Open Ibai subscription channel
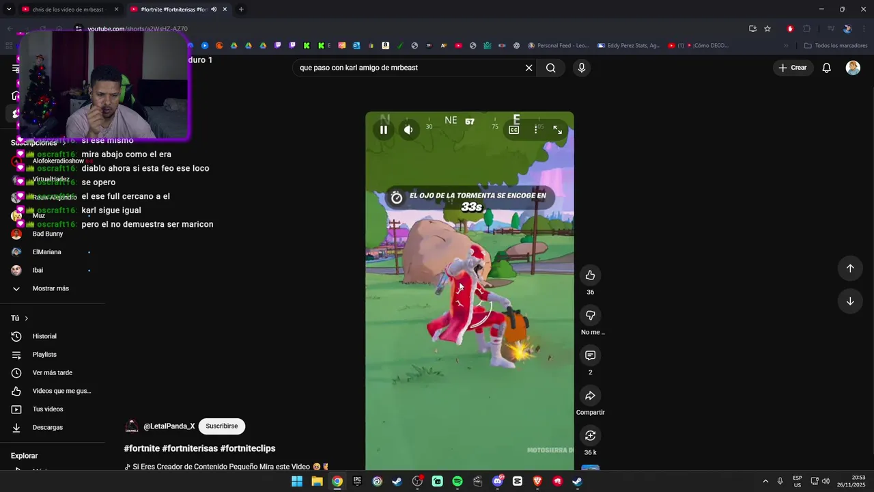The image size is (874, 492). click(38, 270)
